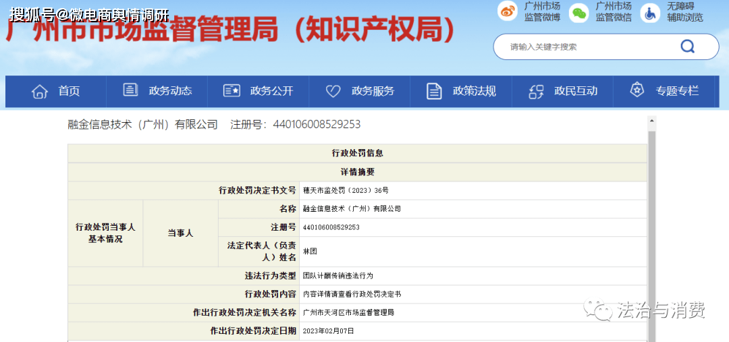Click the 政务服务 heart icon
729x342 pixels.
click(x=333, y=91)
